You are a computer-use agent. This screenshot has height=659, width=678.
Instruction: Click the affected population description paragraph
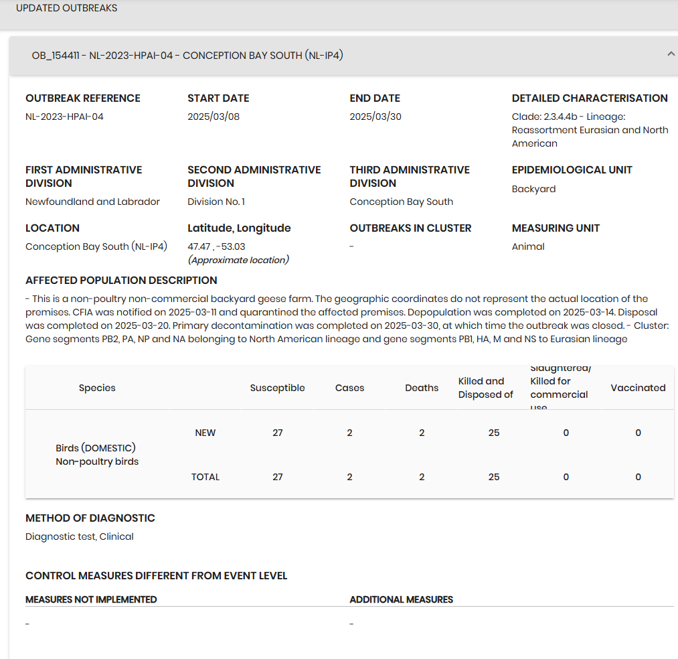tap(347, 319)
